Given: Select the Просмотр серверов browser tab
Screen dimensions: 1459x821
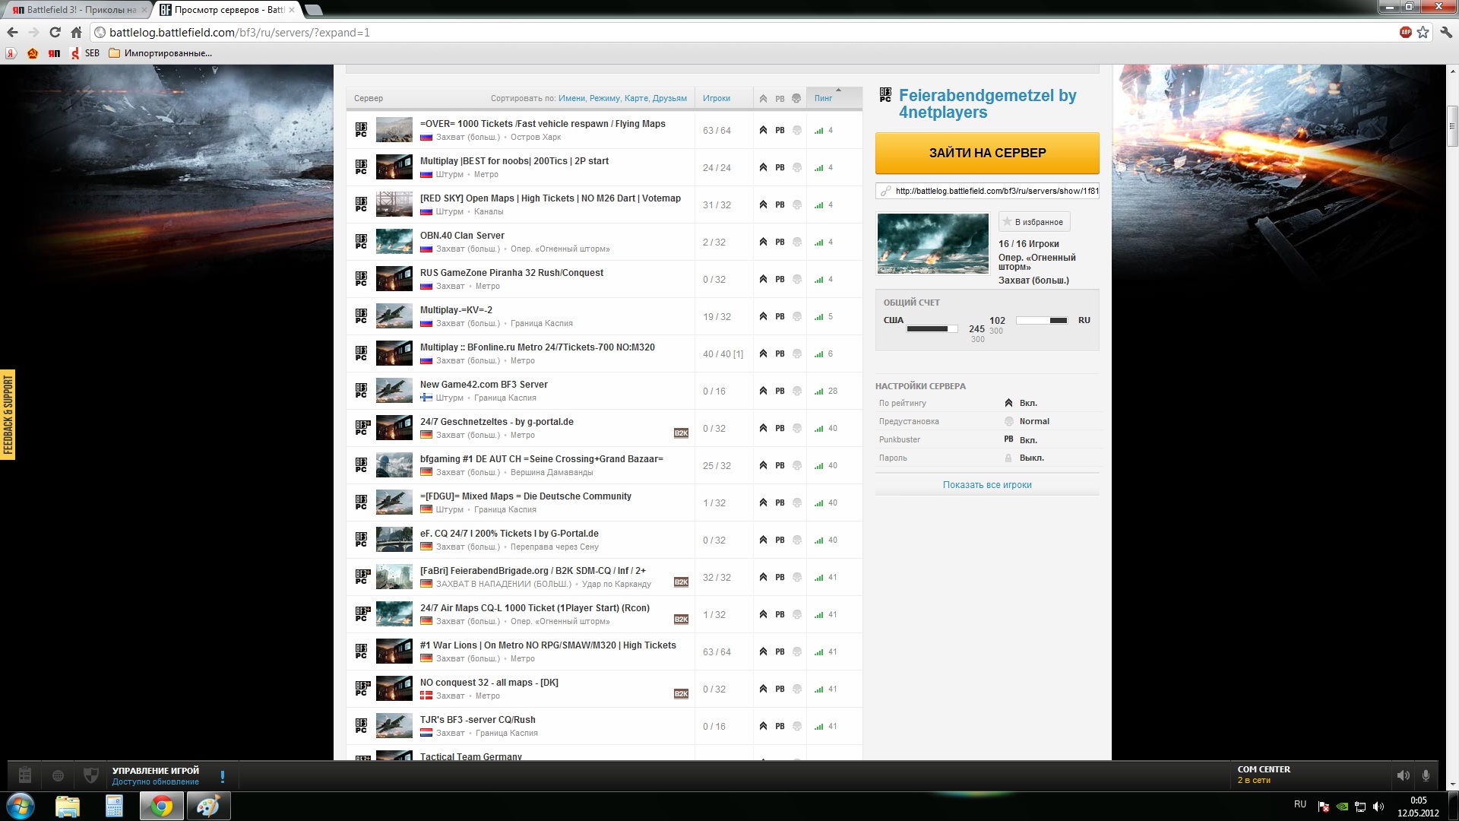Looking at the screenshot, I should click(227, 10).
